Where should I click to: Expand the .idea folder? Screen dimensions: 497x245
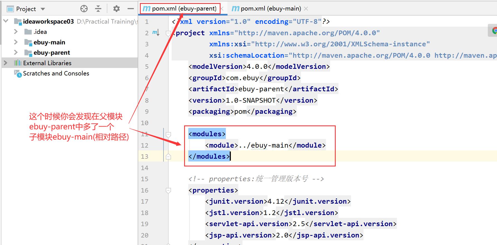[x=16, y=32]
